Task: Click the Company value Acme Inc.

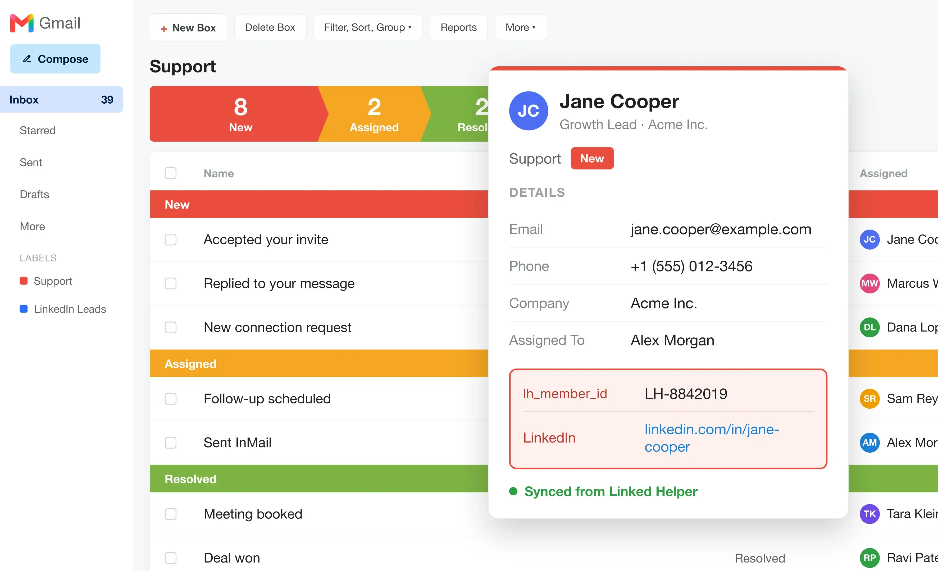Action: pos(664,303)
